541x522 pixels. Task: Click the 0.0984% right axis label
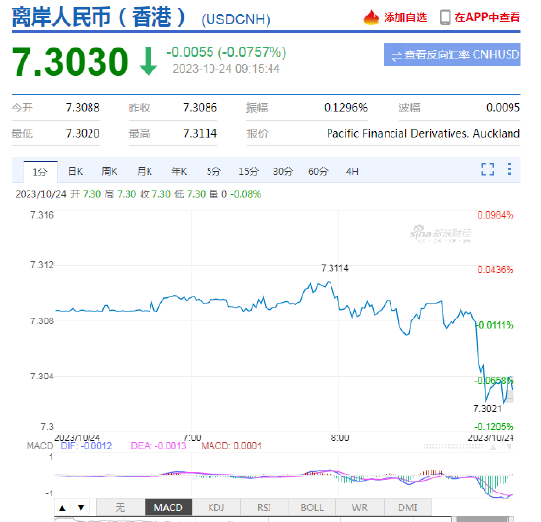tap(496, 215)
